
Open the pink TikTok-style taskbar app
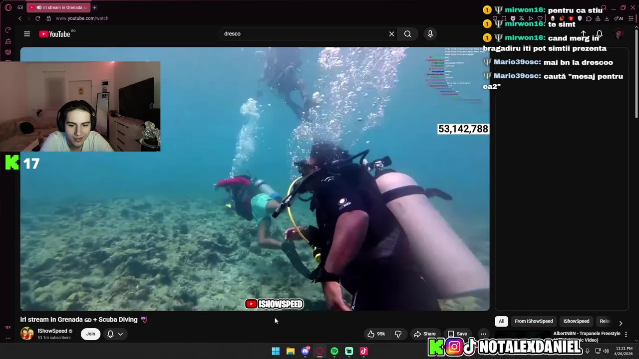pos(364,351)
